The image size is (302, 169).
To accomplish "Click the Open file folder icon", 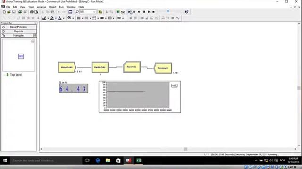I will [x=9, y=12].
